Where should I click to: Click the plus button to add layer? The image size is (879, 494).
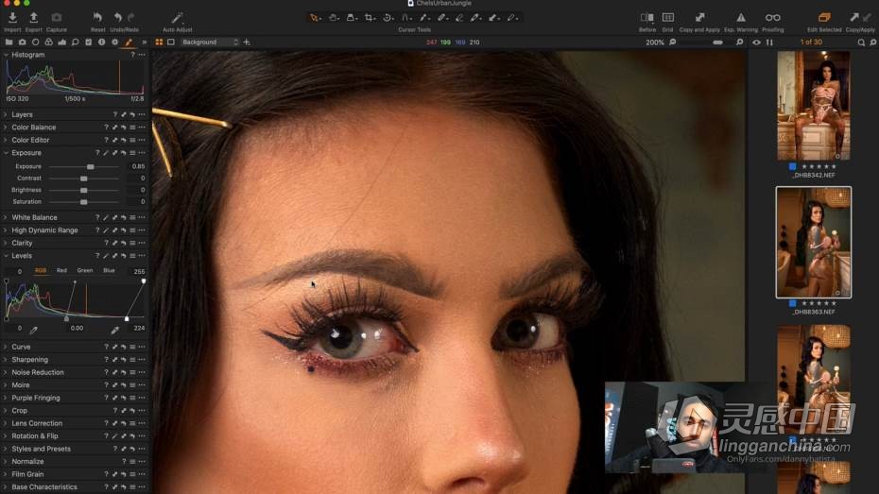coord(247,42)
